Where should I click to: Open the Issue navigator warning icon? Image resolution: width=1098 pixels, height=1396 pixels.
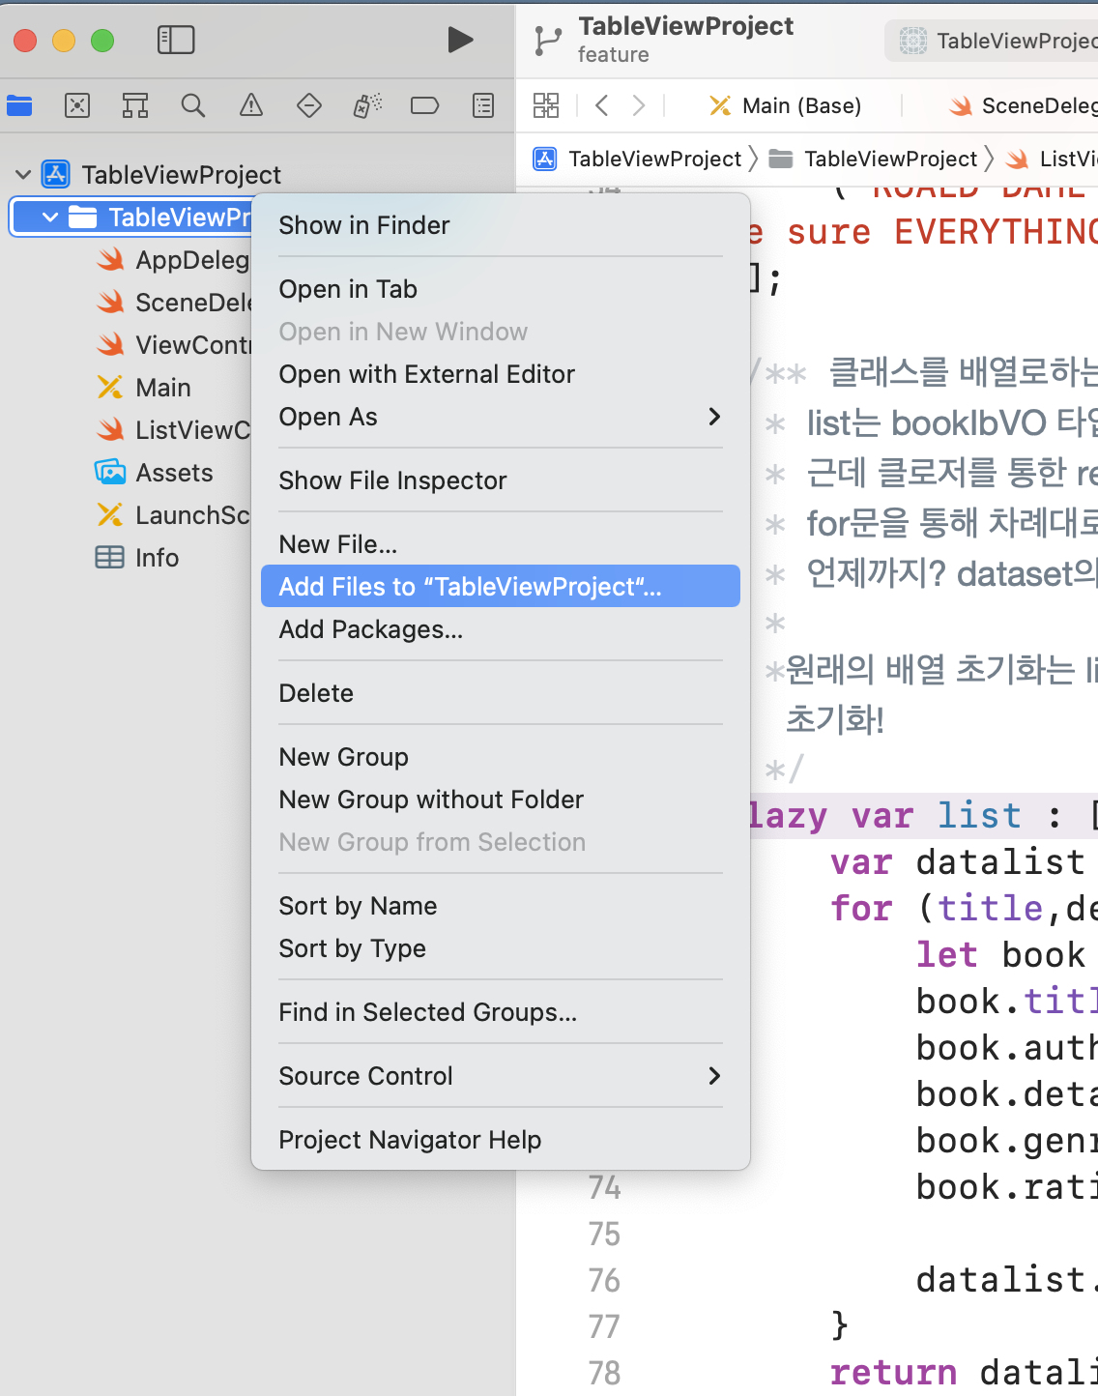251,105
